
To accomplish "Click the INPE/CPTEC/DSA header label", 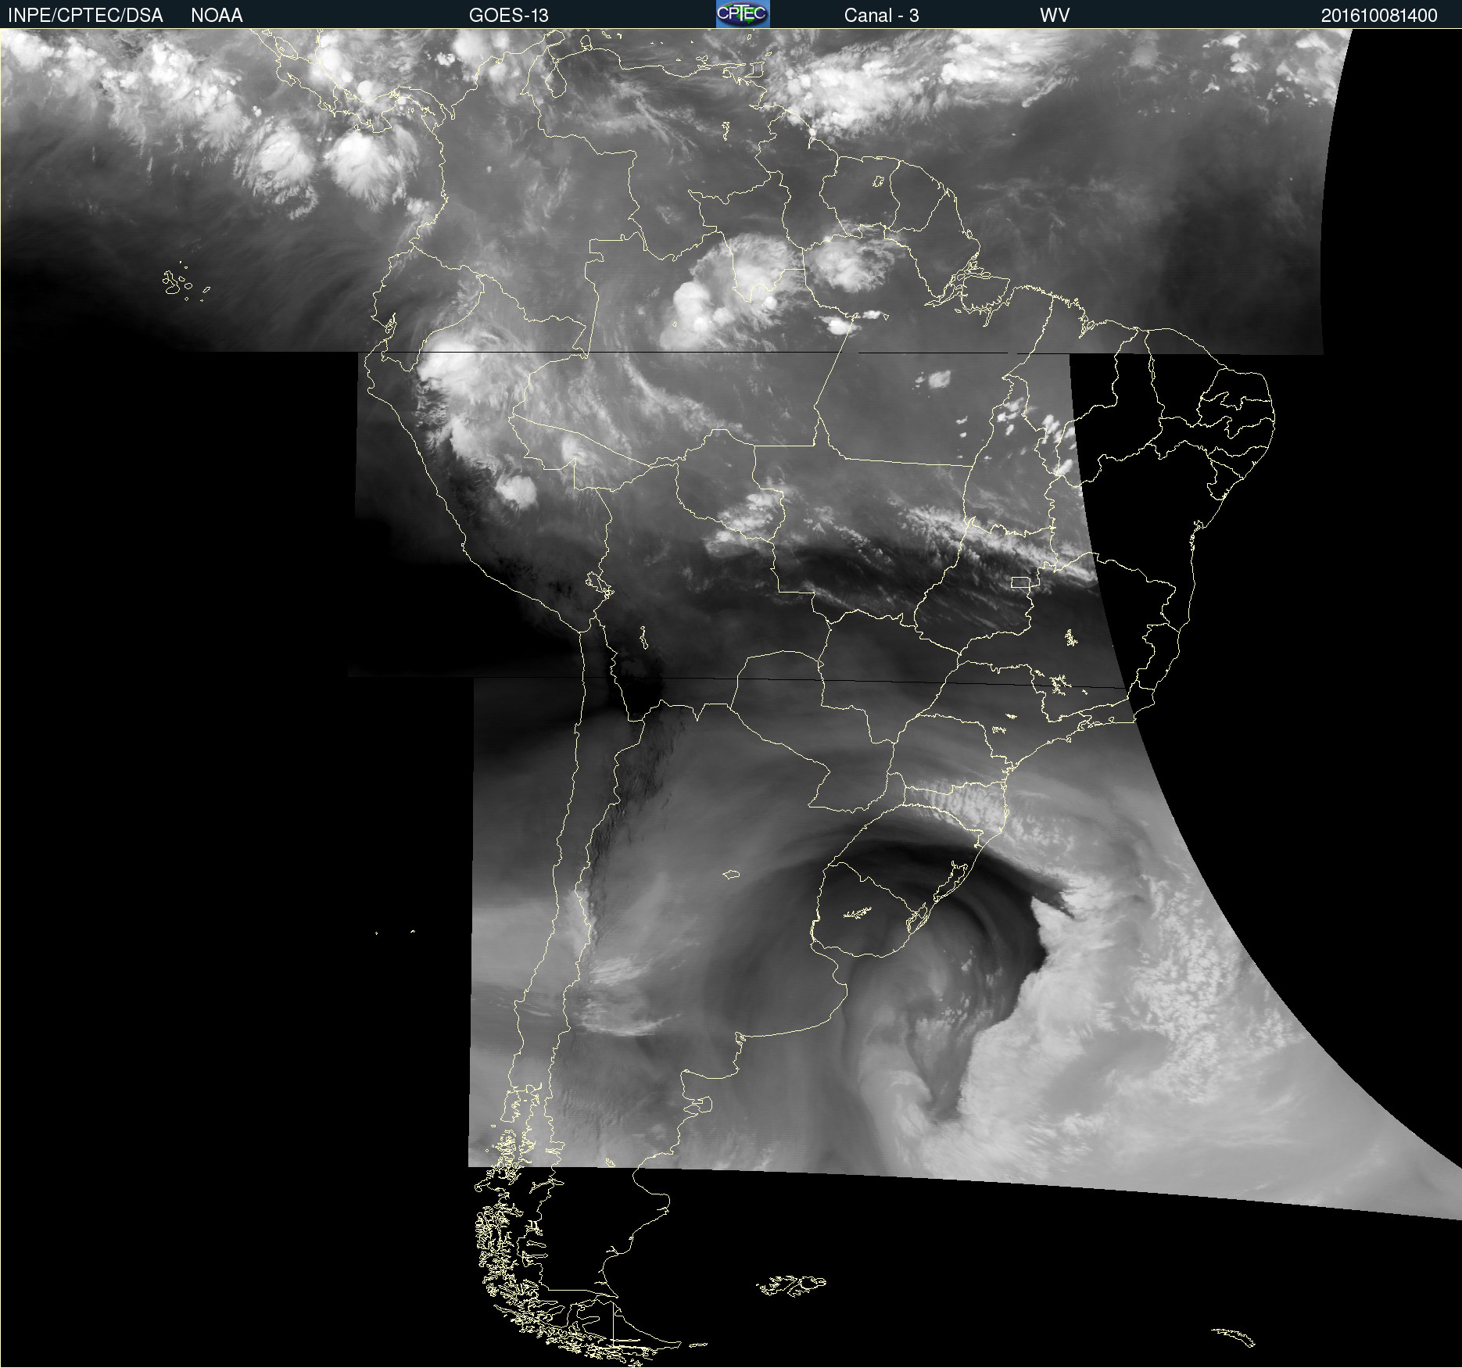I will (x=85, y=15).
